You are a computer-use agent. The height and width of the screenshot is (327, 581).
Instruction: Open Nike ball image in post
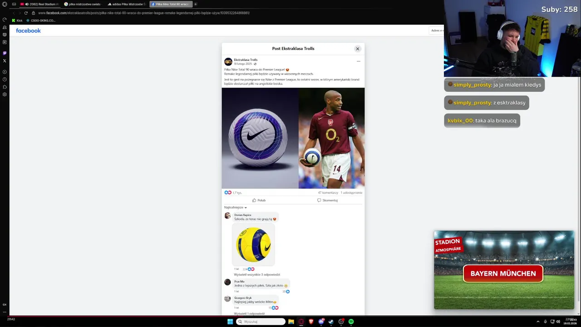pyautogui.click(x=260, y=138)
